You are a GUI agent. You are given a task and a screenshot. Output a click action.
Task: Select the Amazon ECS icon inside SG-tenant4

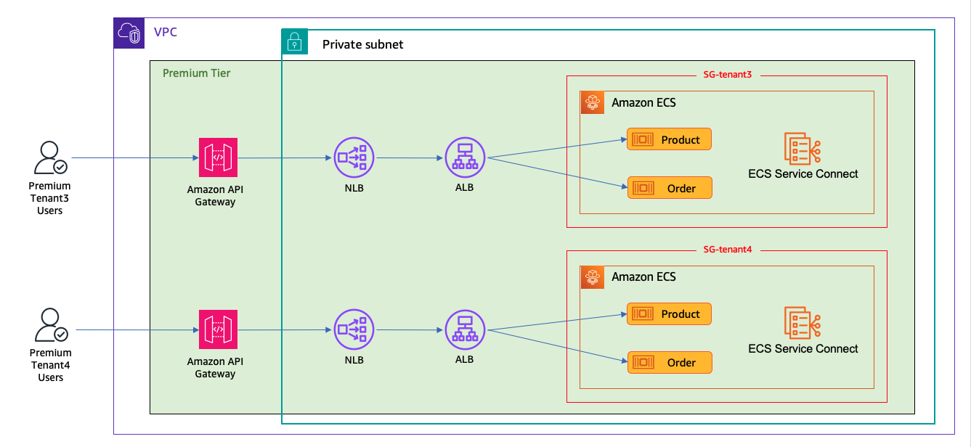[593, 277]
